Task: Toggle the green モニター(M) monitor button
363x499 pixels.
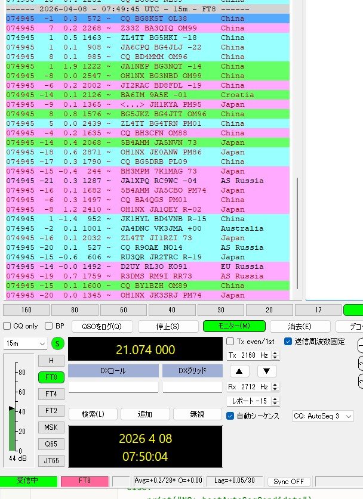Action: coord(234,326)
